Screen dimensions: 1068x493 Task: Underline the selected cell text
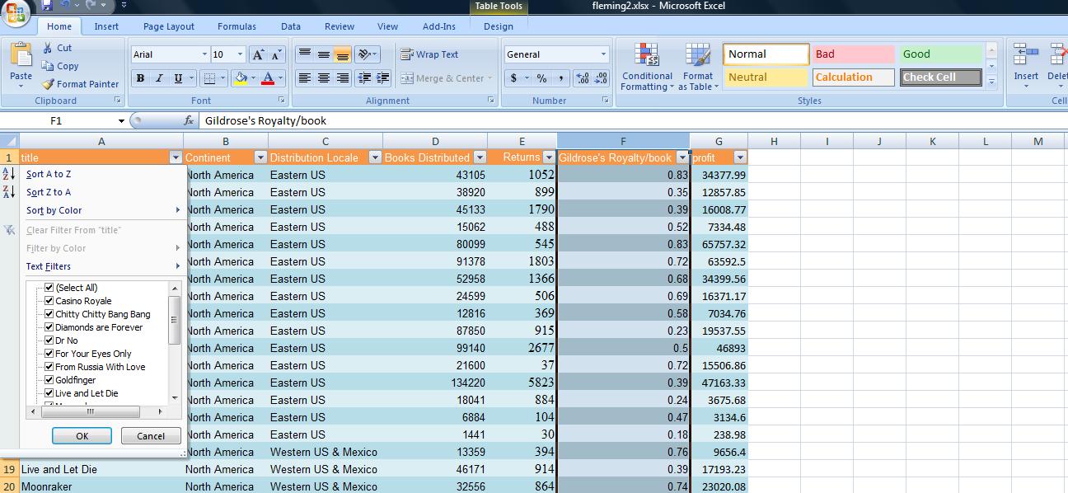178,78
